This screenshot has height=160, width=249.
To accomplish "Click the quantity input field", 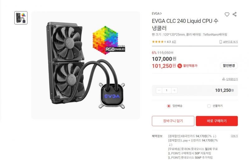I will tap(167, 90).
